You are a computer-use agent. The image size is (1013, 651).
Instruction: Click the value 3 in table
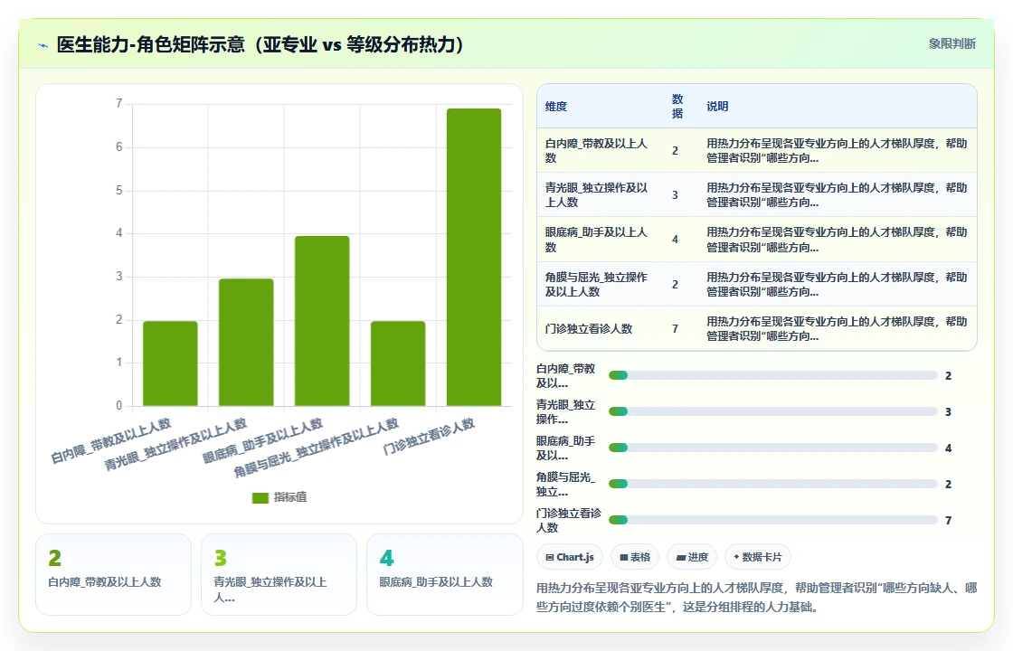coord(675,195)
